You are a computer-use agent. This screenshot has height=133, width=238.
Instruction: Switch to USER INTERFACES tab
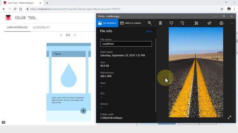[x=17, y=27]
